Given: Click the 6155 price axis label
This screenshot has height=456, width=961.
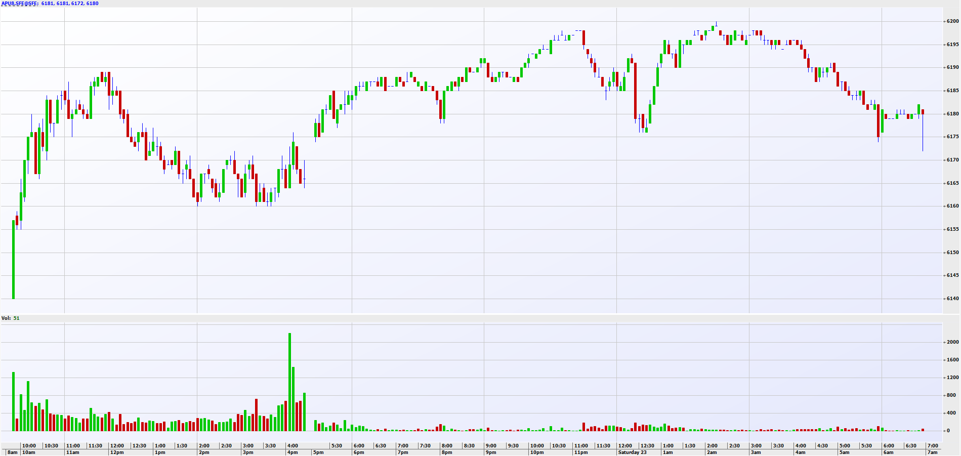Looking at the screenshot, I should coord(953,229).
